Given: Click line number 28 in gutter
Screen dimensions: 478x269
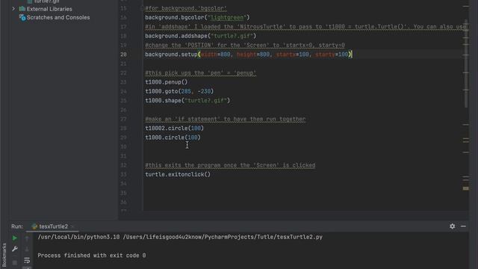Looking at the screenshot, I should click(x=123, y=129).
